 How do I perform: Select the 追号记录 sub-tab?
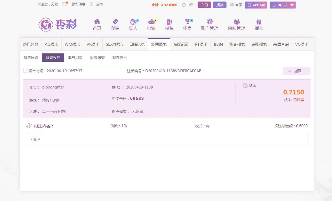point(75,58)
